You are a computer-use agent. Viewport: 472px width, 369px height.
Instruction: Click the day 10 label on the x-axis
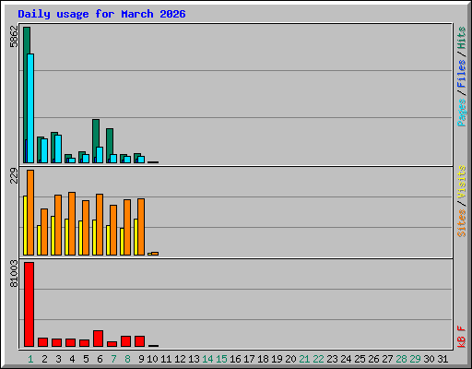[x=152, y=359]
